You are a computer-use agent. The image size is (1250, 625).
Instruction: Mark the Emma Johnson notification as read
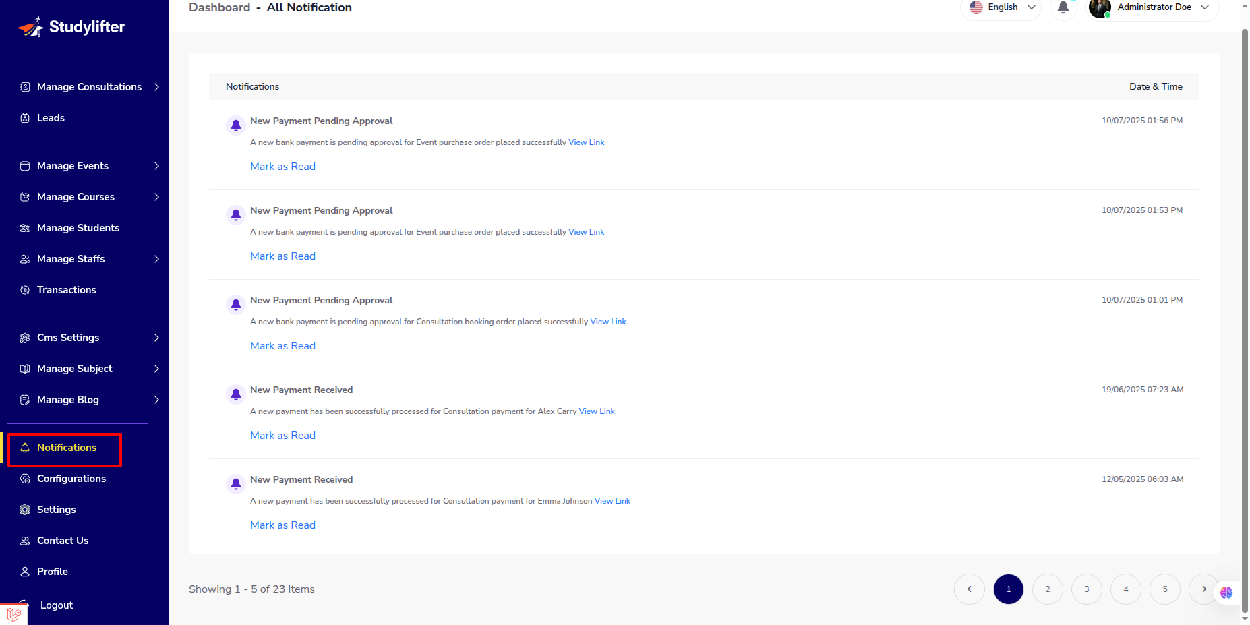(282, 525)
